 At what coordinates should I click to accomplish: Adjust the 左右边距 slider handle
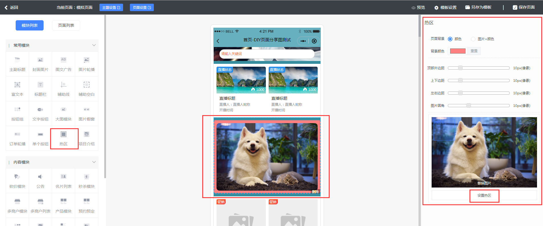tap(460, 93)
